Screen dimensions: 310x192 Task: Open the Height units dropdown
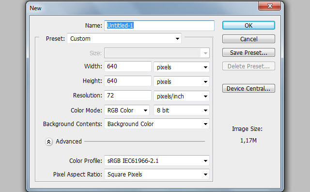182,82
